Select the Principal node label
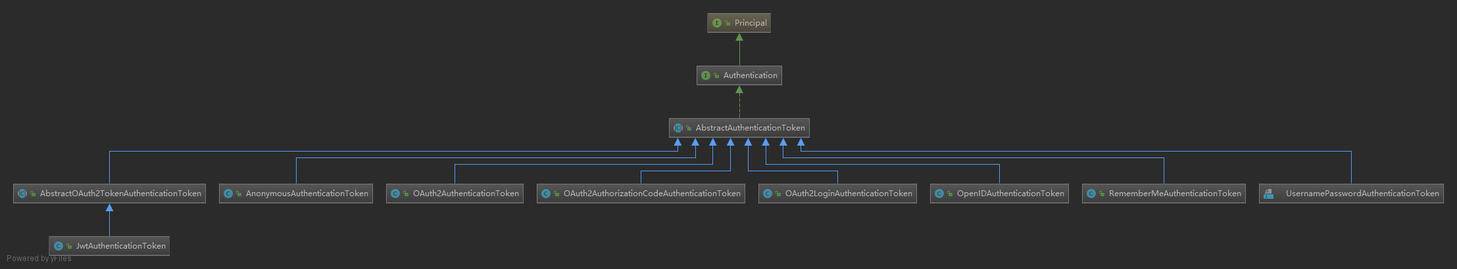Screen dimensions: 1457x269 tap(751, 23)
